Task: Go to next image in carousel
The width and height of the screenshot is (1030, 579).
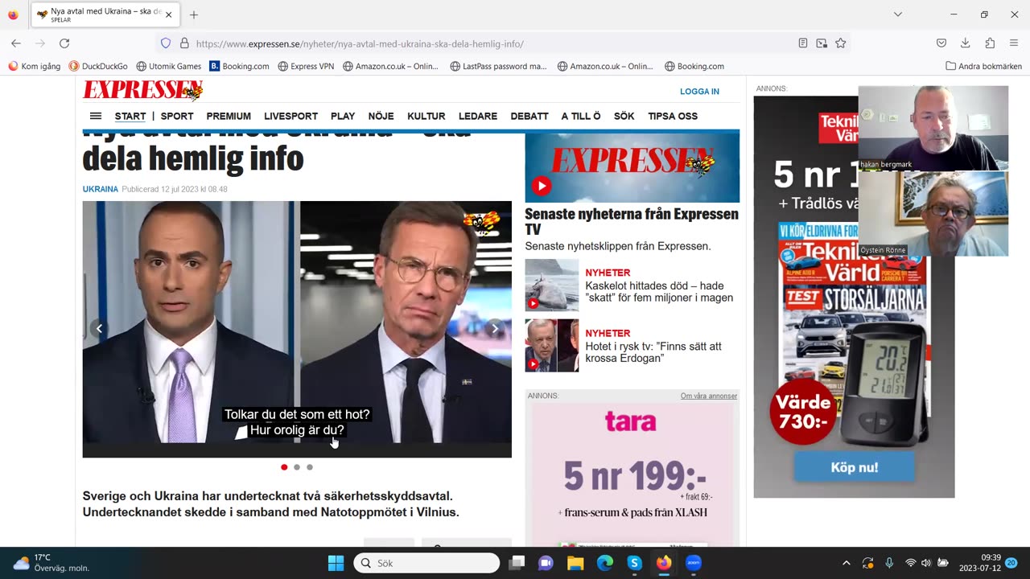Action: coord(495,328)
